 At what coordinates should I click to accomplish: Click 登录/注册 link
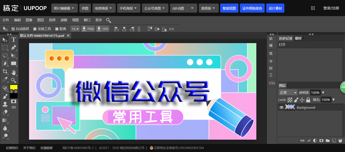tap(331, 8)
